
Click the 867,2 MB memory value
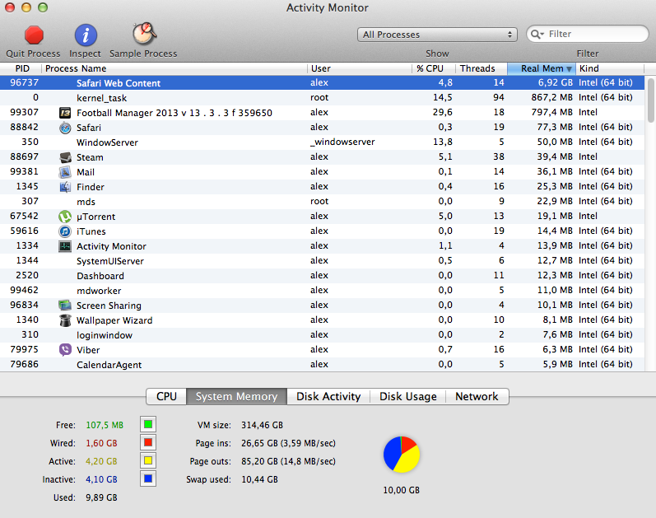551,97
